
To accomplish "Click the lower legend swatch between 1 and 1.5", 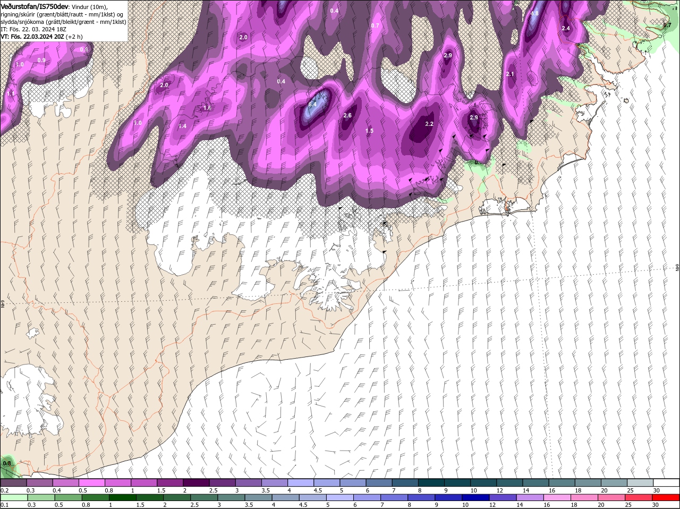I will coord(123,497).
